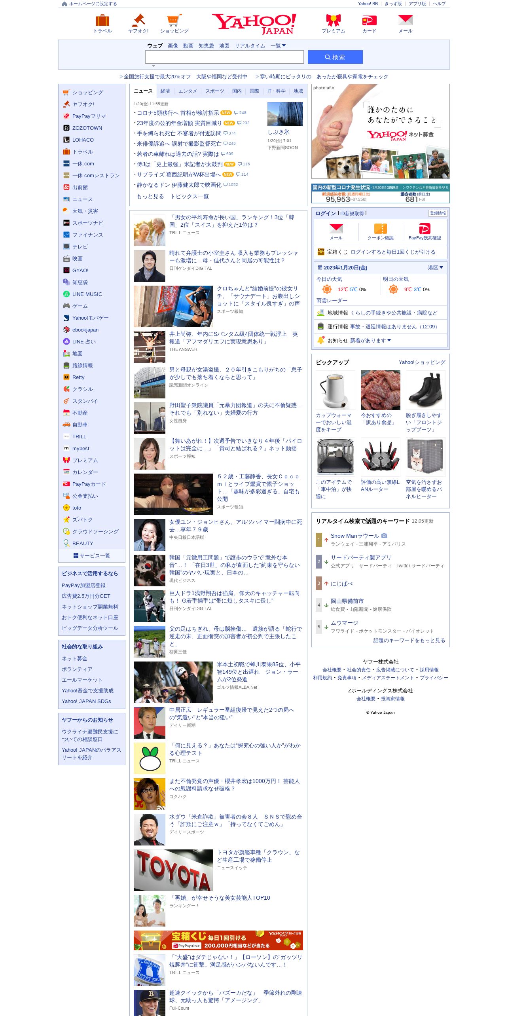Open プライバシー footer link

pos(434,678)
